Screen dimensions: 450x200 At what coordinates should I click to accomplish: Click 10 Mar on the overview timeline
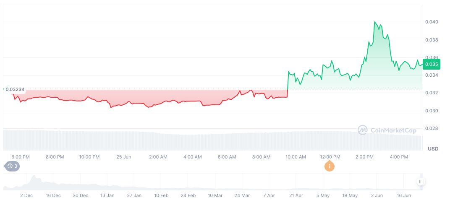215,195
